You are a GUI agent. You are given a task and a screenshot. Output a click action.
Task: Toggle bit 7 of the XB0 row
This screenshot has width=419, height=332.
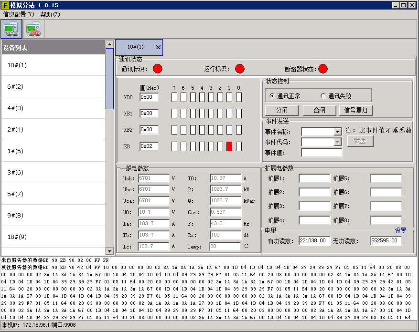tap(174, 97)
